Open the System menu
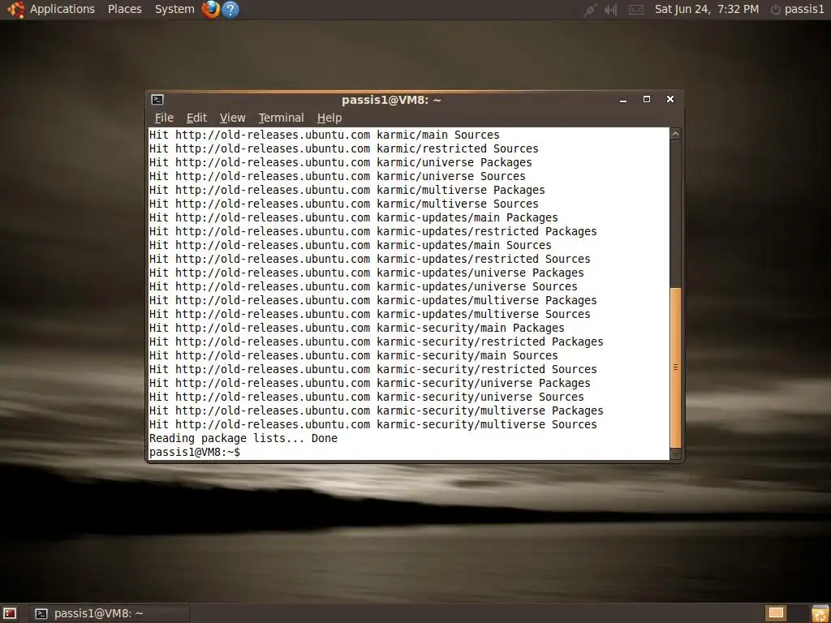 [x=174, y=9]
